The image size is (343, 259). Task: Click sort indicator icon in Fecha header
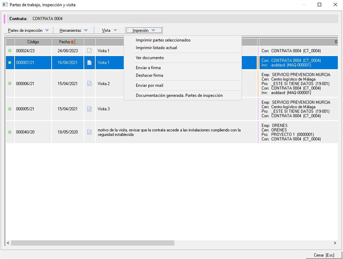click(x=73, y=42)
